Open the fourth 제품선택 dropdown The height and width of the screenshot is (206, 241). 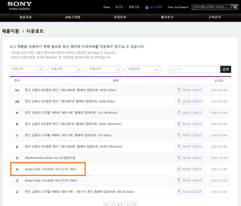pos(143,70)
